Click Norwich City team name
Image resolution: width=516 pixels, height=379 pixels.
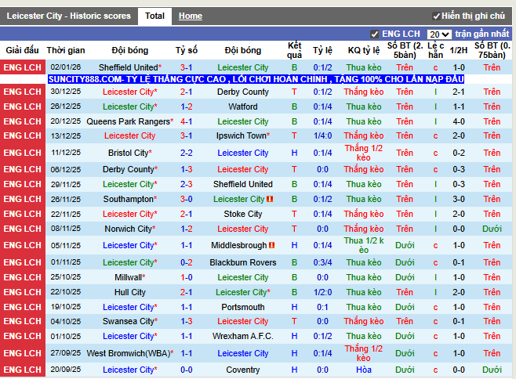(x=130, y=229)
